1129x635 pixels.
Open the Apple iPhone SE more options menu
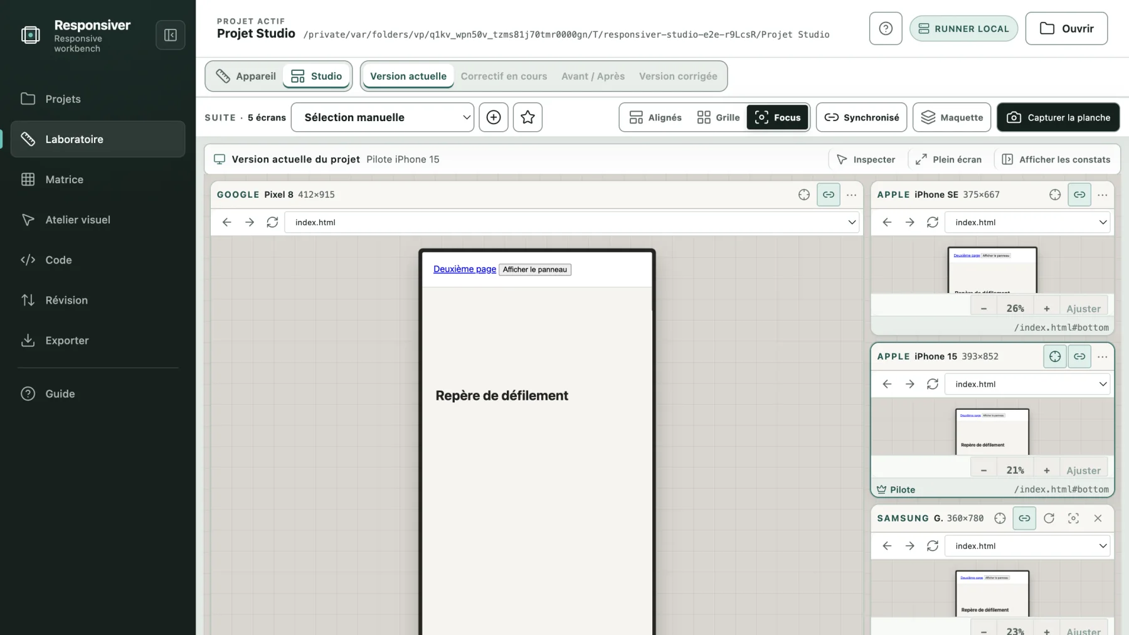(1102, 195)
